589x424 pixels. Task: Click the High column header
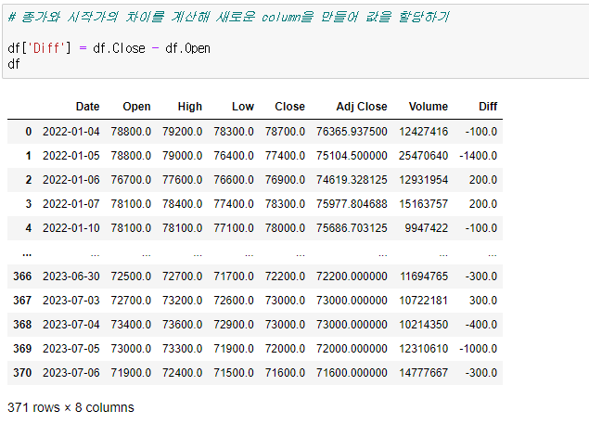pos(190,107)
